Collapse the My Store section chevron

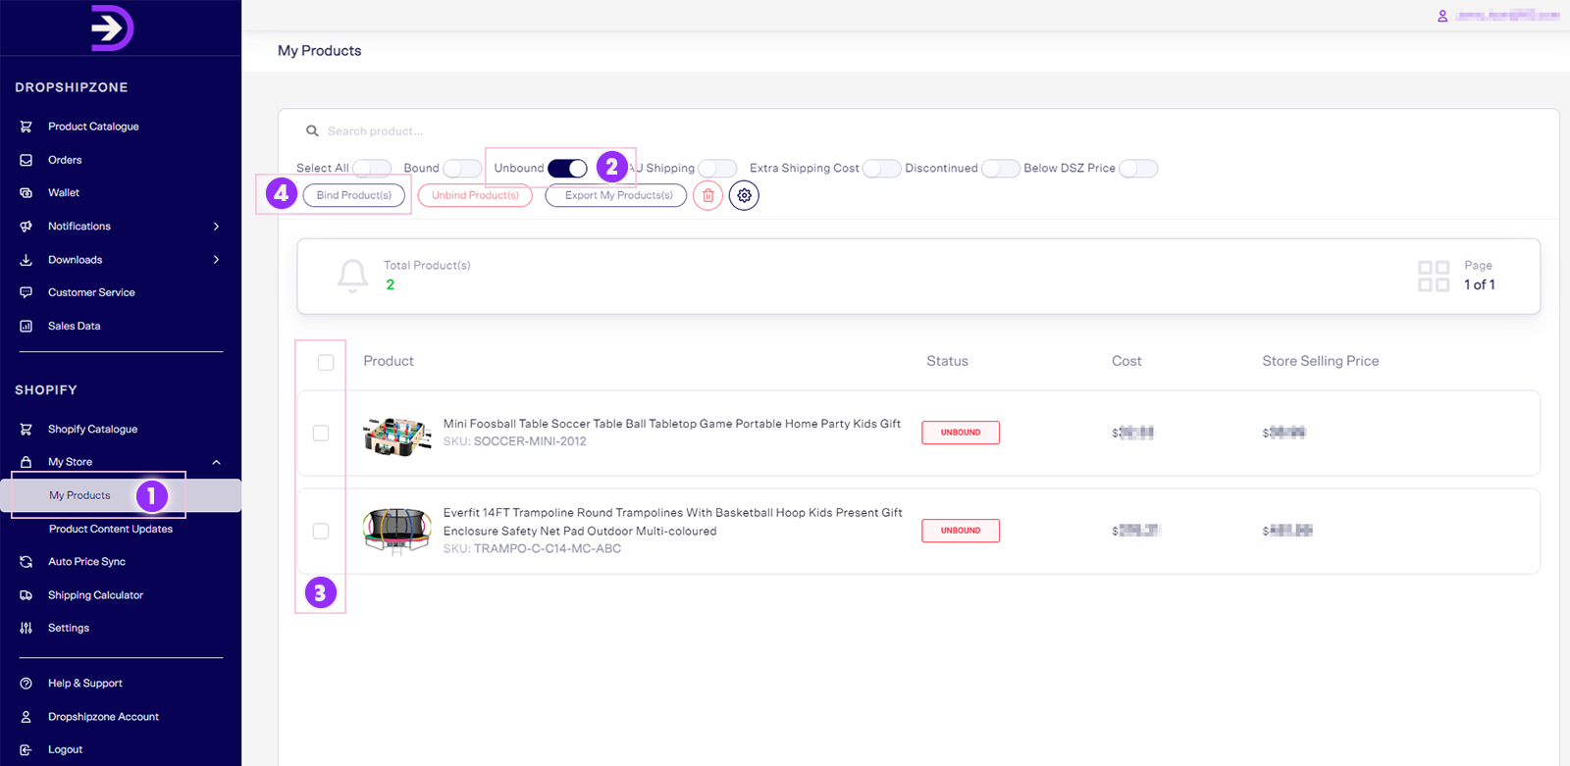tap(216, 462)
